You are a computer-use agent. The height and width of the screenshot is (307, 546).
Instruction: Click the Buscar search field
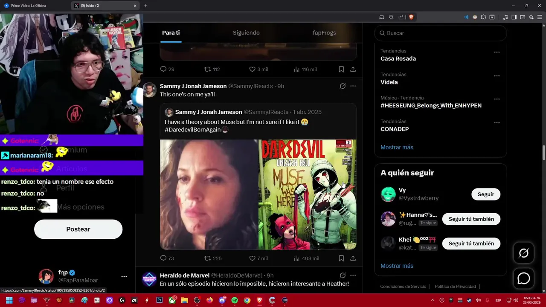click(440, 33)
